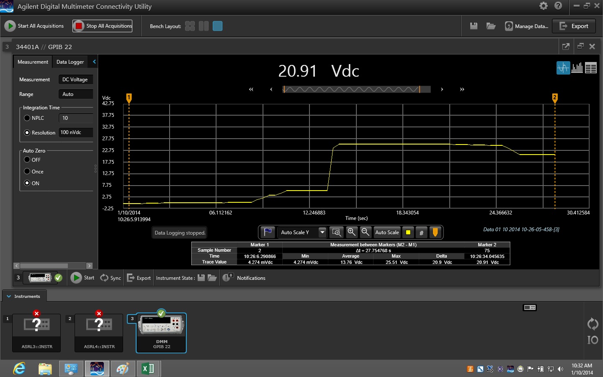Click the zoom in magnifier icon
The image size is (603, 377).
(x=351, y=232)
